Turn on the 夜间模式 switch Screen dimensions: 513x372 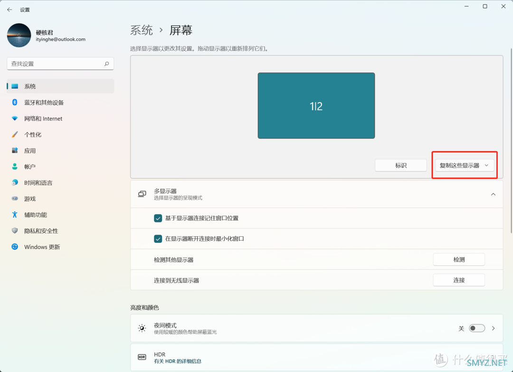tap(477, 328)
